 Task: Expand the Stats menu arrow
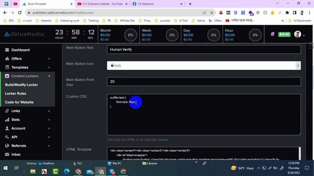click(x=49, y=120)
